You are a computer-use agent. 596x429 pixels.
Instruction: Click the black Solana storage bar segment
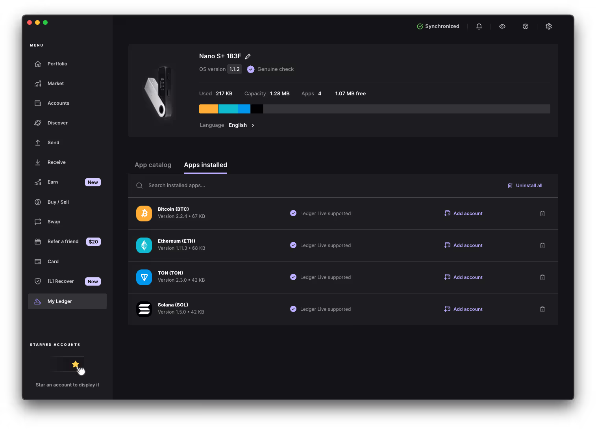click(x=257, y=109)
